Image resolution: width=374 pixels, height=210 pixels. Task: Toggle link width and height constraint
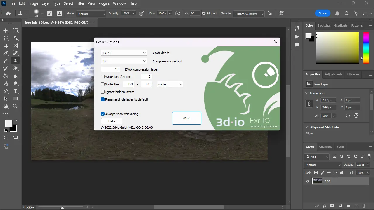(309, 104)
